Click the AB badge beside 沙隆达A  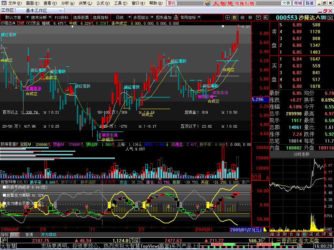click(323, 18)
